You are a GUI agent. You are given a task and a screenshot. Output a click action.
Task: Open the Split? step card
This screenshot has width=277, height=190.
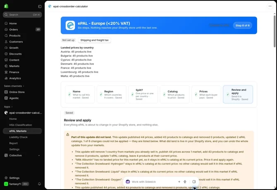[143, 95]
